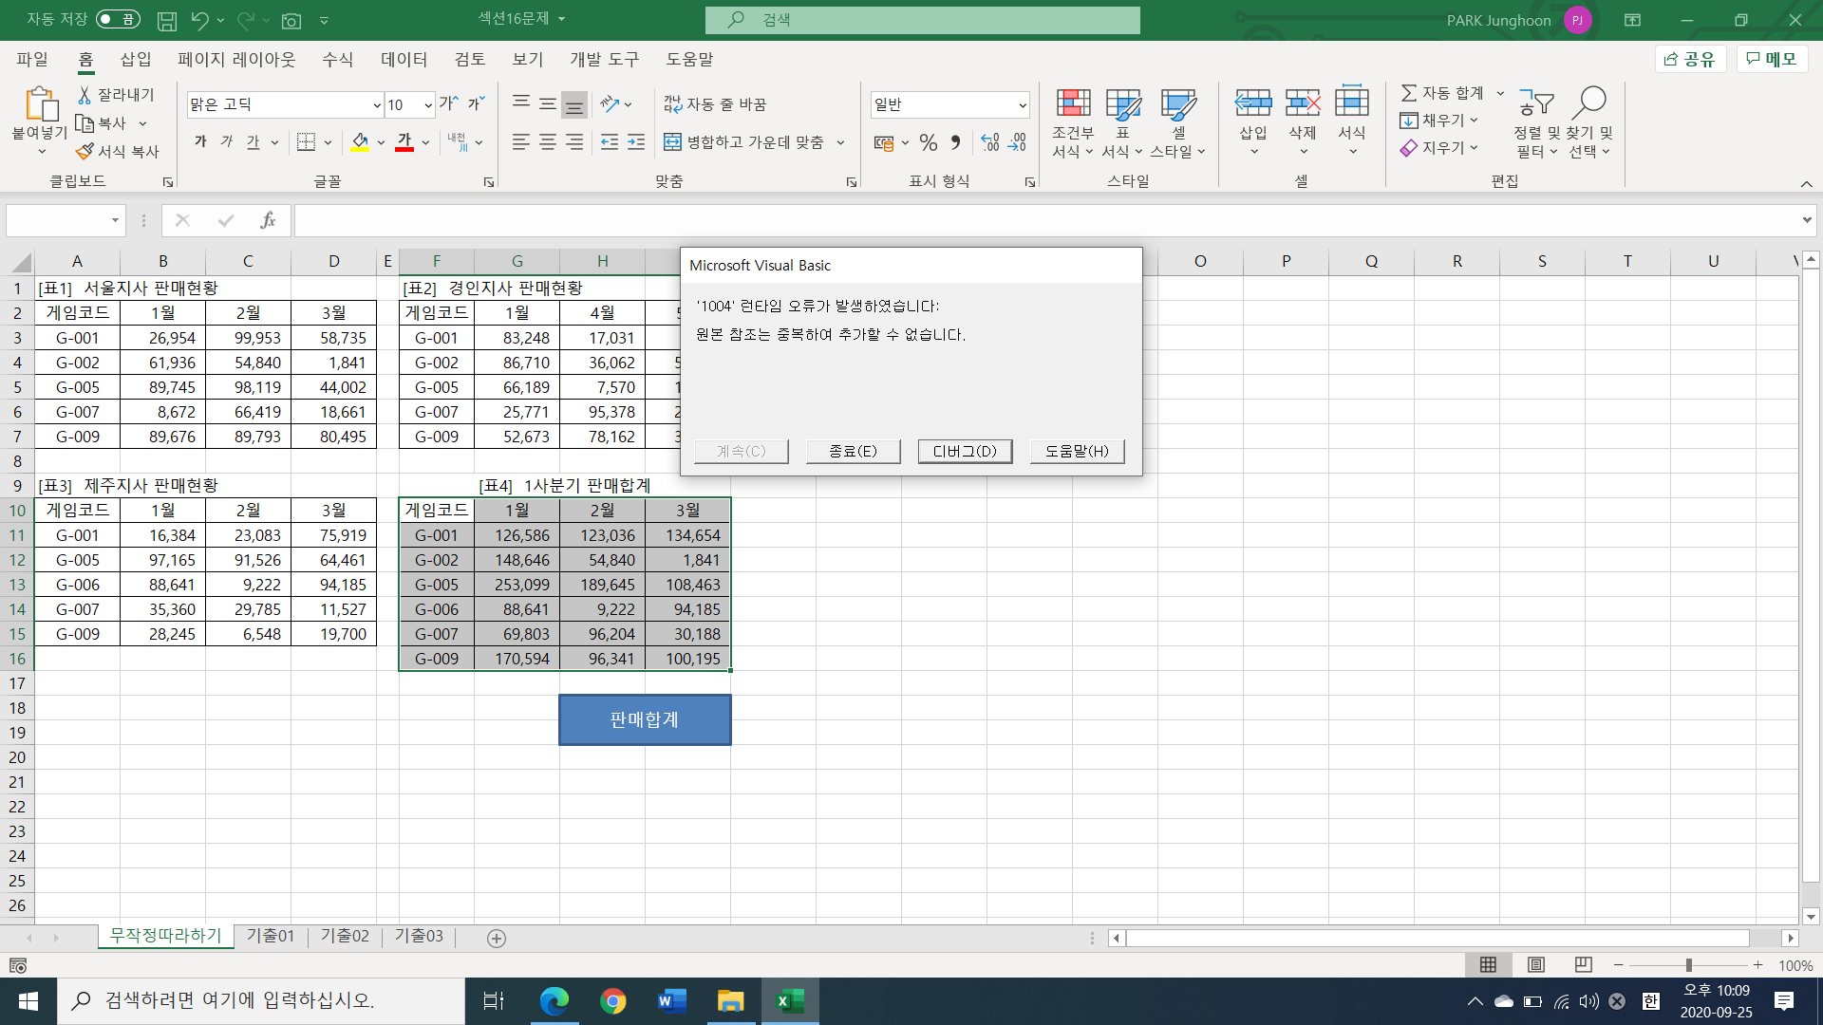Switch to Page Break Preview view

coord(1583,965)
